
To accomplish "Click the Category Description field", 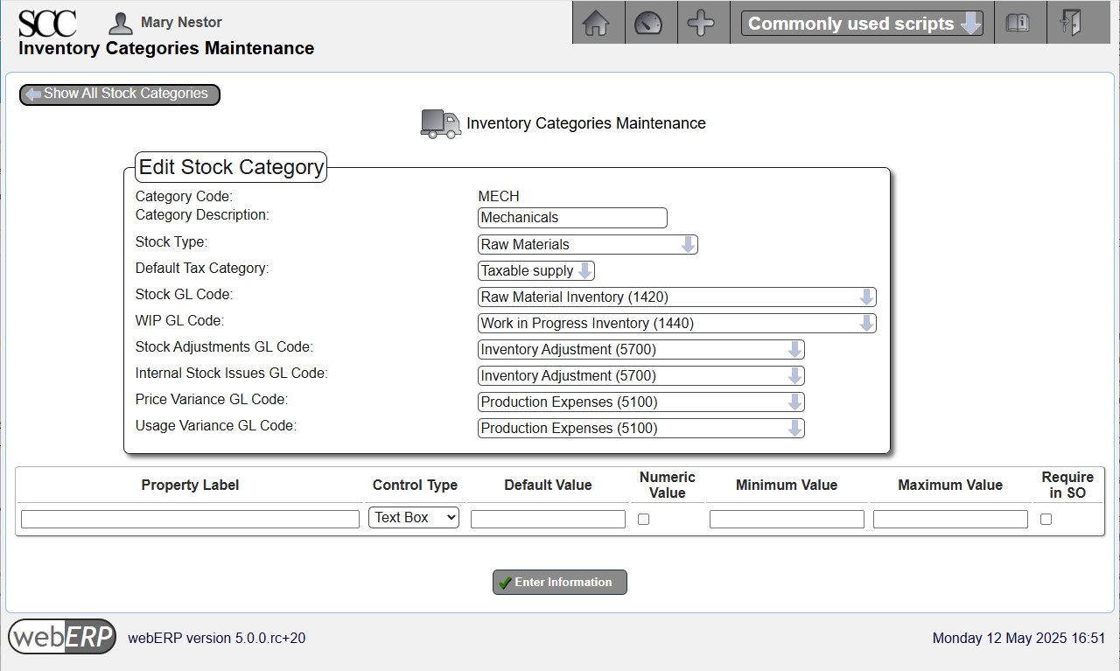I will pos(572,218).
